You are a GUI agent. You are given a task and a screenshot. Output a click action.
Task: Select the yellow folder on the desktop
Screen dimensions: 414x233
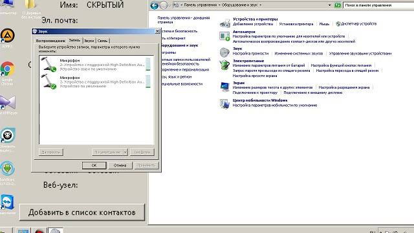(30, 9)
